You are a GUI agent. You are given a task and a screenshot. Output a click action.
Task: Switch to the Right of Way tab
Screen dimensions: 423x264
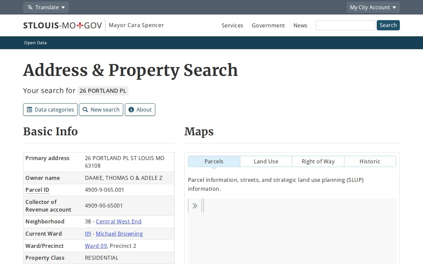318,161
